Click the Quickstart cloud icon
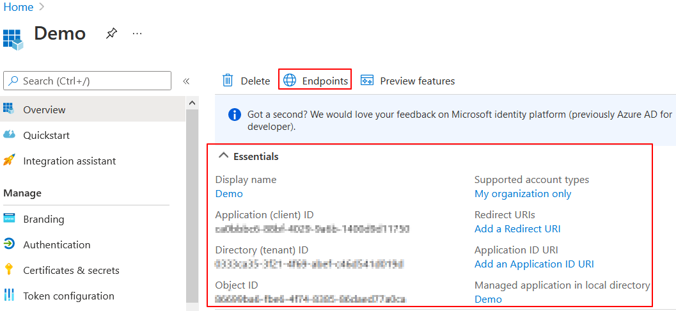The height and width of the screenshot is (311, 676). [9, 135]
